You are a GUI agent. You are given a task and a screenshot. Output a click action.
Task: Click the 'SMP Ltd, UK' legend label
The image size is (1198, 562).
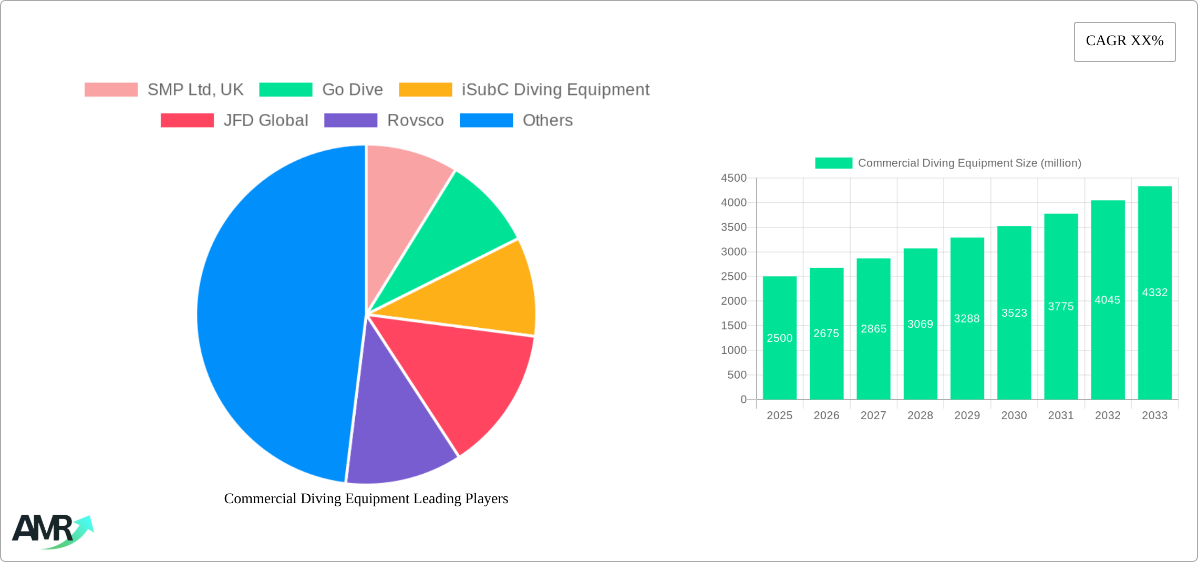point(195,90)
